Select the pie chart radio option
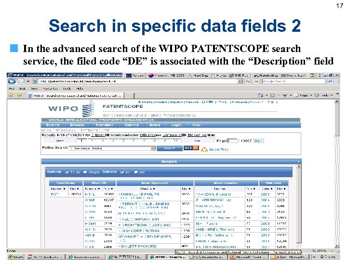The image size is (347, 260). [x=136, y=172]
